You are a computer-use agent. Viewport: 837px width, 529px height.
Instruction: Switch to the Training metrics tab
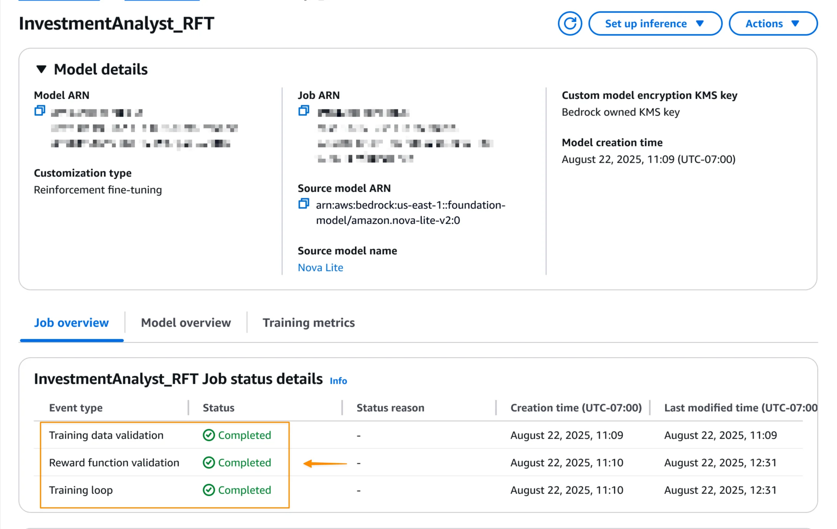tap(308, 322)
